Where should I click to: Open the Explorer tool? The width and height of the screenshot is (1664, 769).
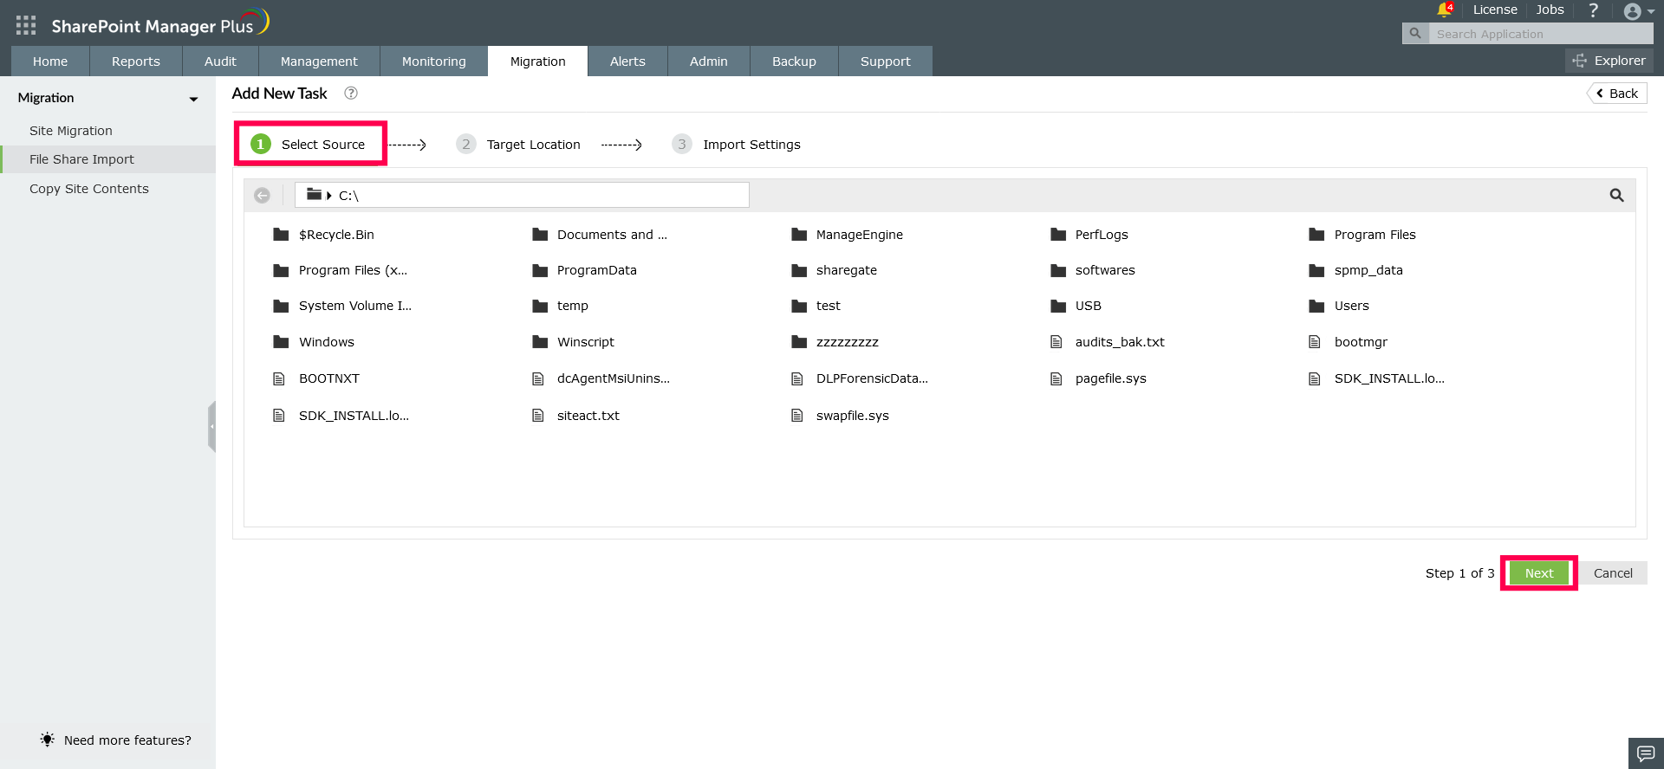1609,61
